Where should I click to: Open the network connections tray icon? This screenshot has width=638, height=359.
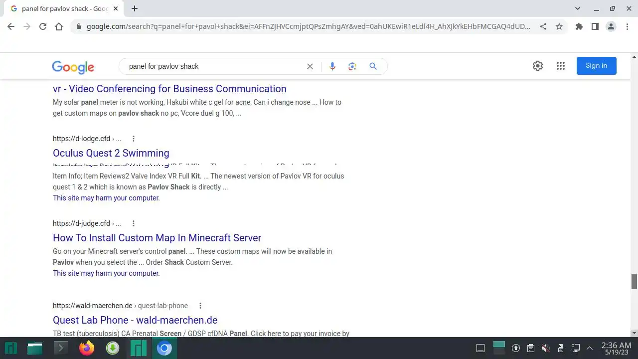pos(576,348)
